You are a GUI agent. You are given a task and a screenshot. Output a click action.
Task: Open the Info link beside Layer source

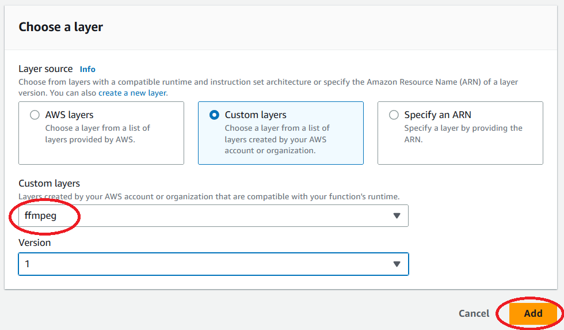click(87, 69)
